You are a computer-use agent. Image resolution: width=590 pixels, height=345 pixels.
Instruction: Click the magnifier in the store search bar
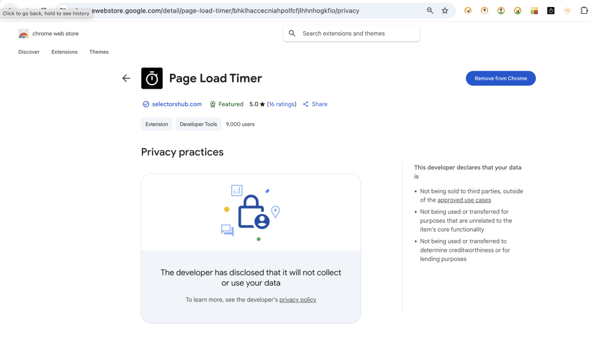[x=292, y=33]
